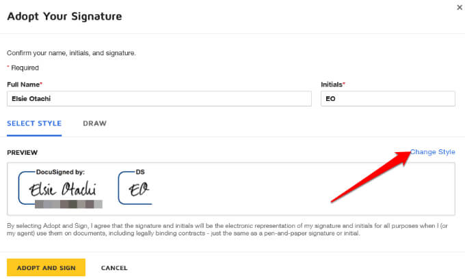Image resolution: width=465 pixels, height=279 pixels.
Task: Click the Required note text
Action: tap(25, 68)
